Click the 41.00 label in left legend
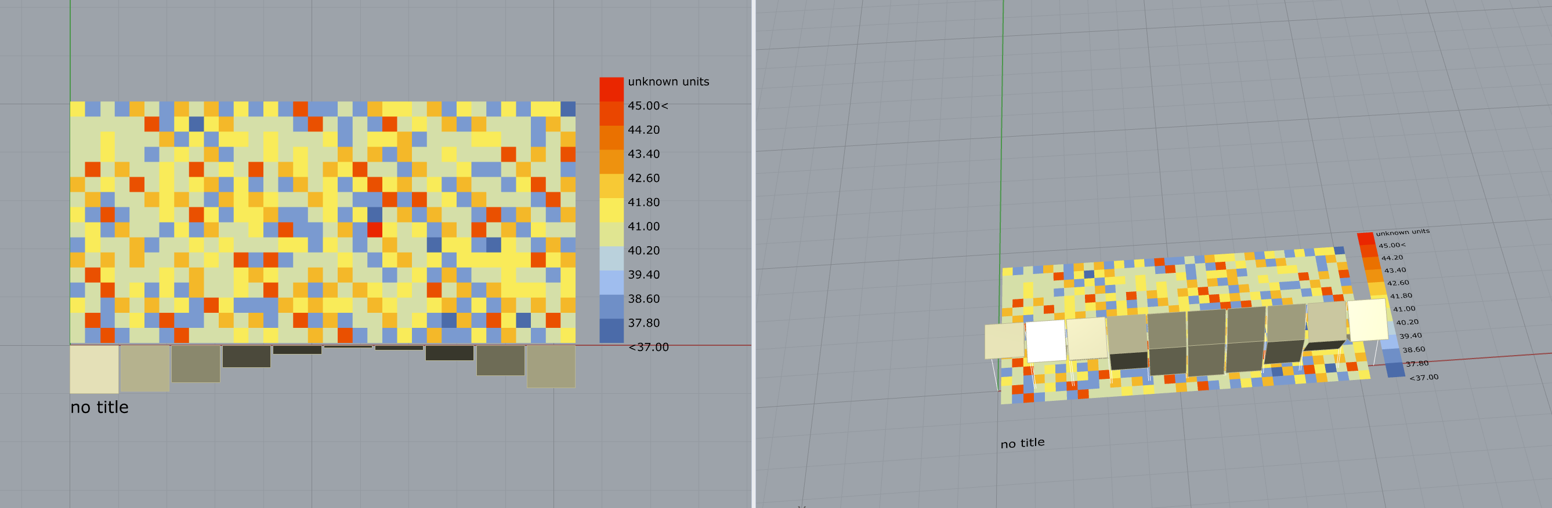 pyautogui.click(x=643, y=226)
